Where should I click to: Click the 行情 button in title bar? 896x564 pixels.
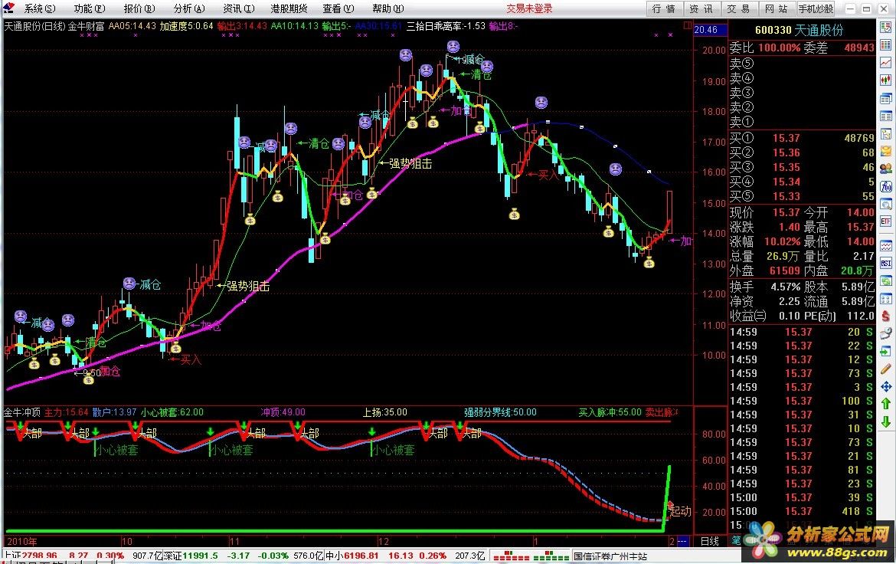(x=664, y=8)
